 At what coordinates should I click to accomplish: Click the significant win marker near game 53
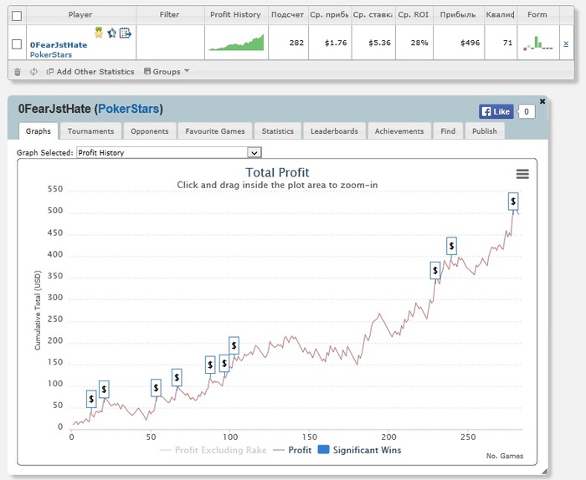pos(157,388)
